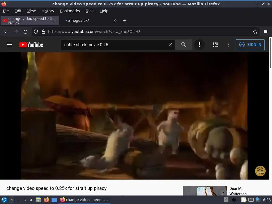Screen dimensions: 272x204
Task: Show desktop from taskbar icon
Action: [54, 200]
